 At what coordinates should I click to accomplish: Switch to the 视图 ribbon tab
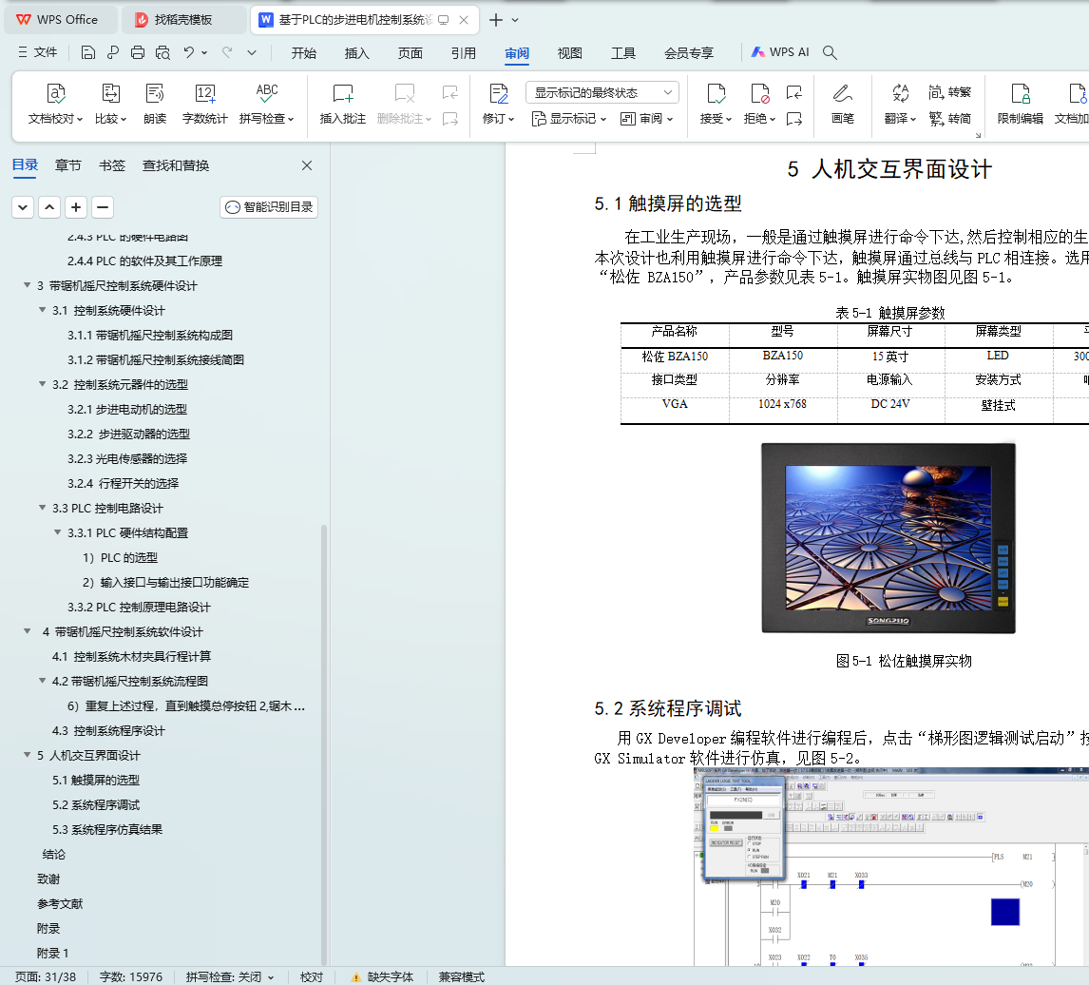tap(569, 53)
